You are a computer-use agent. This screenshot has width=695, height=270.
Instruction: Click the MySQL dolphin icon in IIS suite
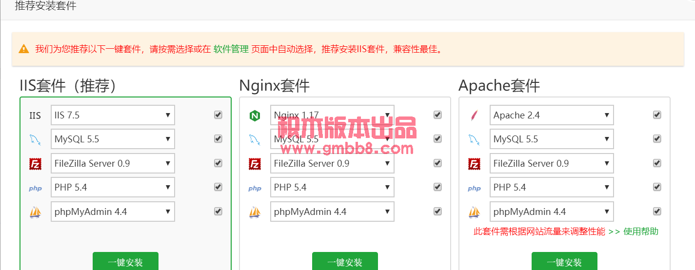pos(35,140)
